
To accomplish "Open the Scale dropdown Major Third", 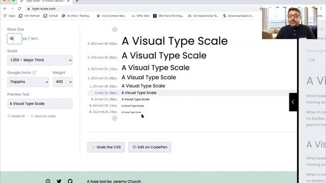I will [40, 60].
